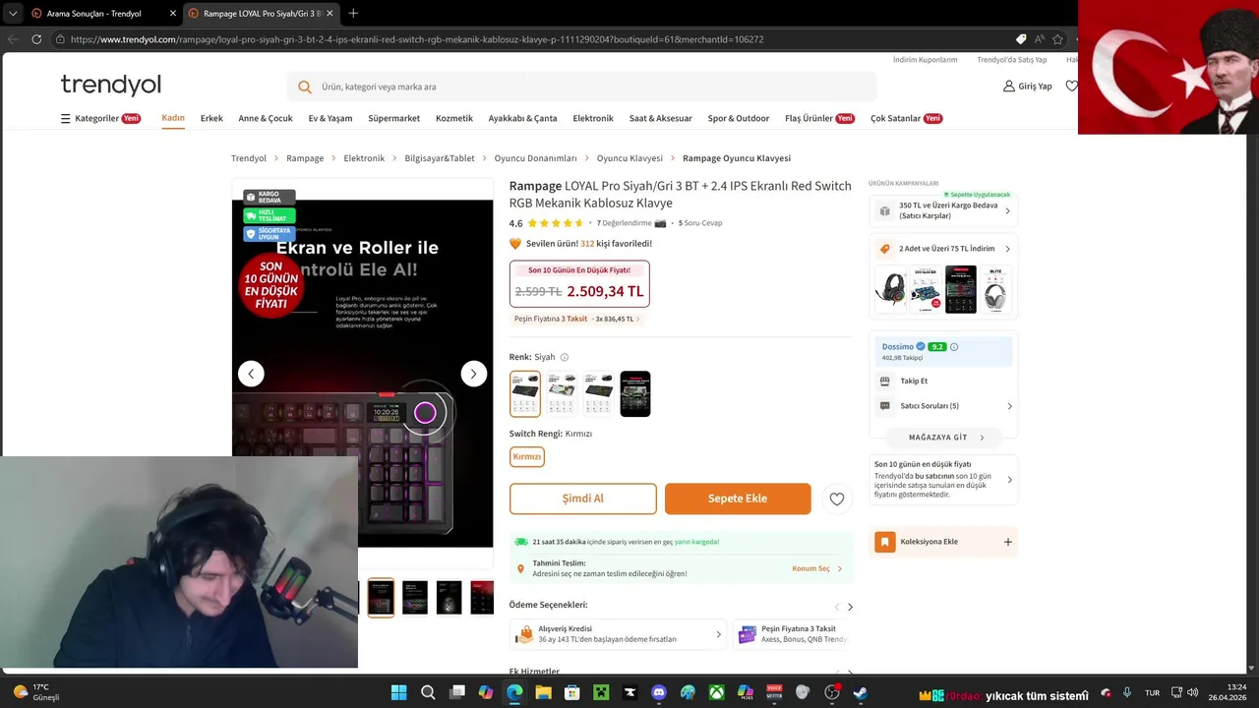Open Konum Seç for delivery estimate
The width and height of the screenshot is (1259, 708).
(x=816, y=568)
